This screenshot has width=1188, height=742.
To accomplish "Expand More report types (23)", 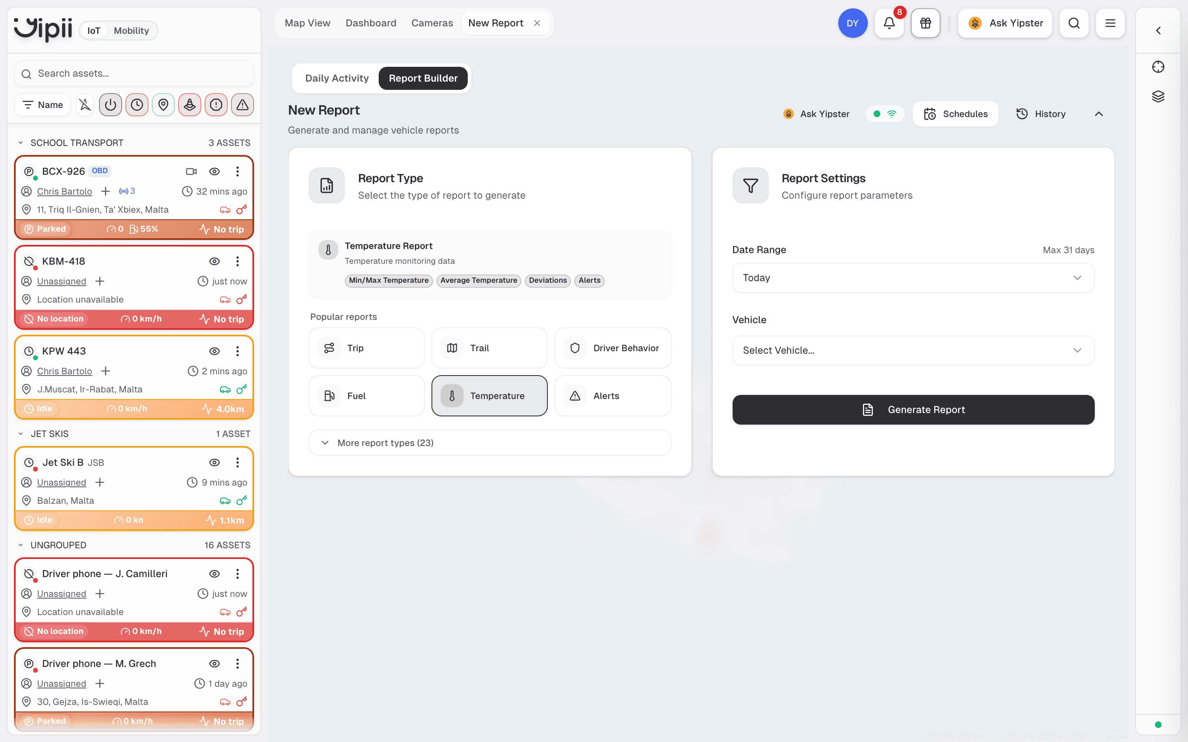I will click(x=490, y=443).
